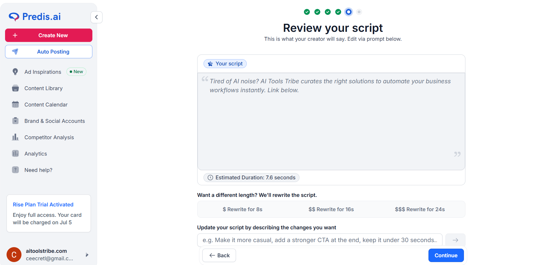This screenshot has height=265, width=556.
Task: Go to Content Library
Action: pos(44,88)
